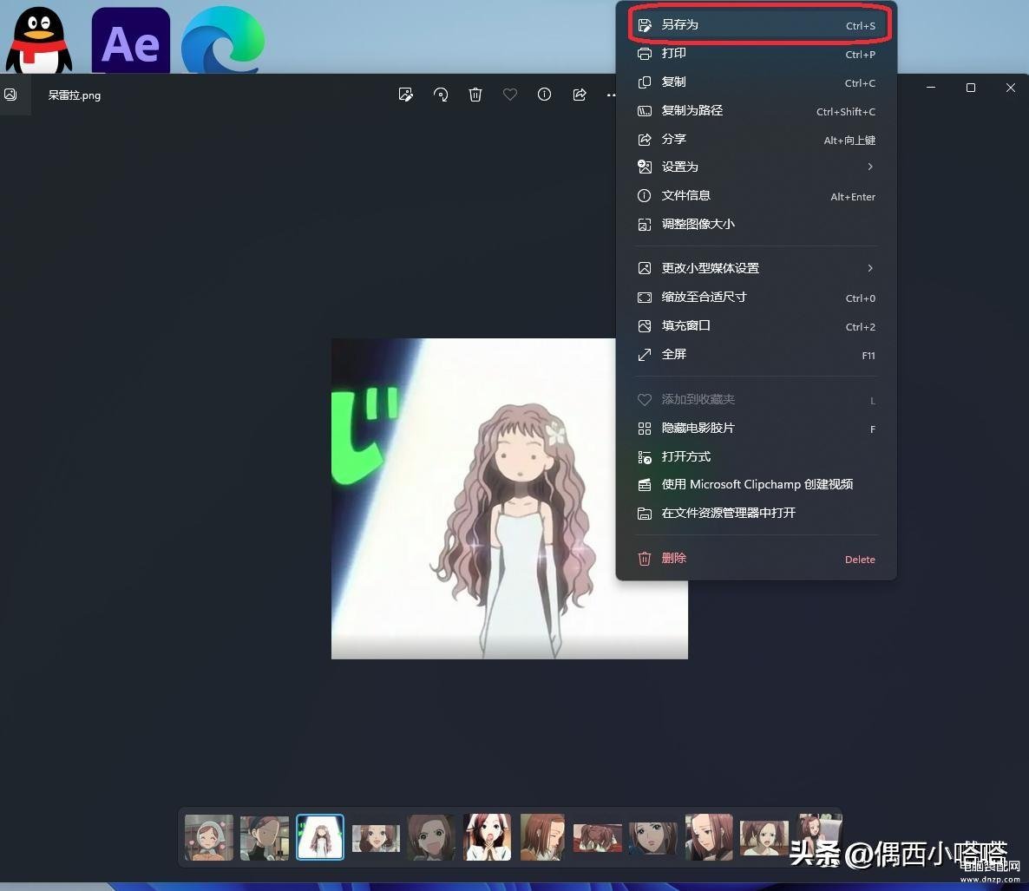Minimize the Photos window
This screenshot has height=891, width=1029.
tap(931, 88)
